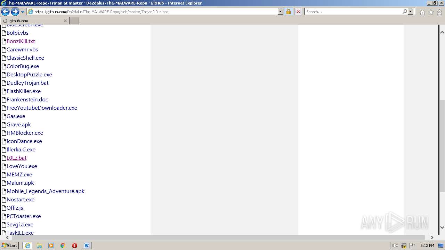445x250 pixels.
Task: Open IconDance.exe file link
Action: click(24, 141)
